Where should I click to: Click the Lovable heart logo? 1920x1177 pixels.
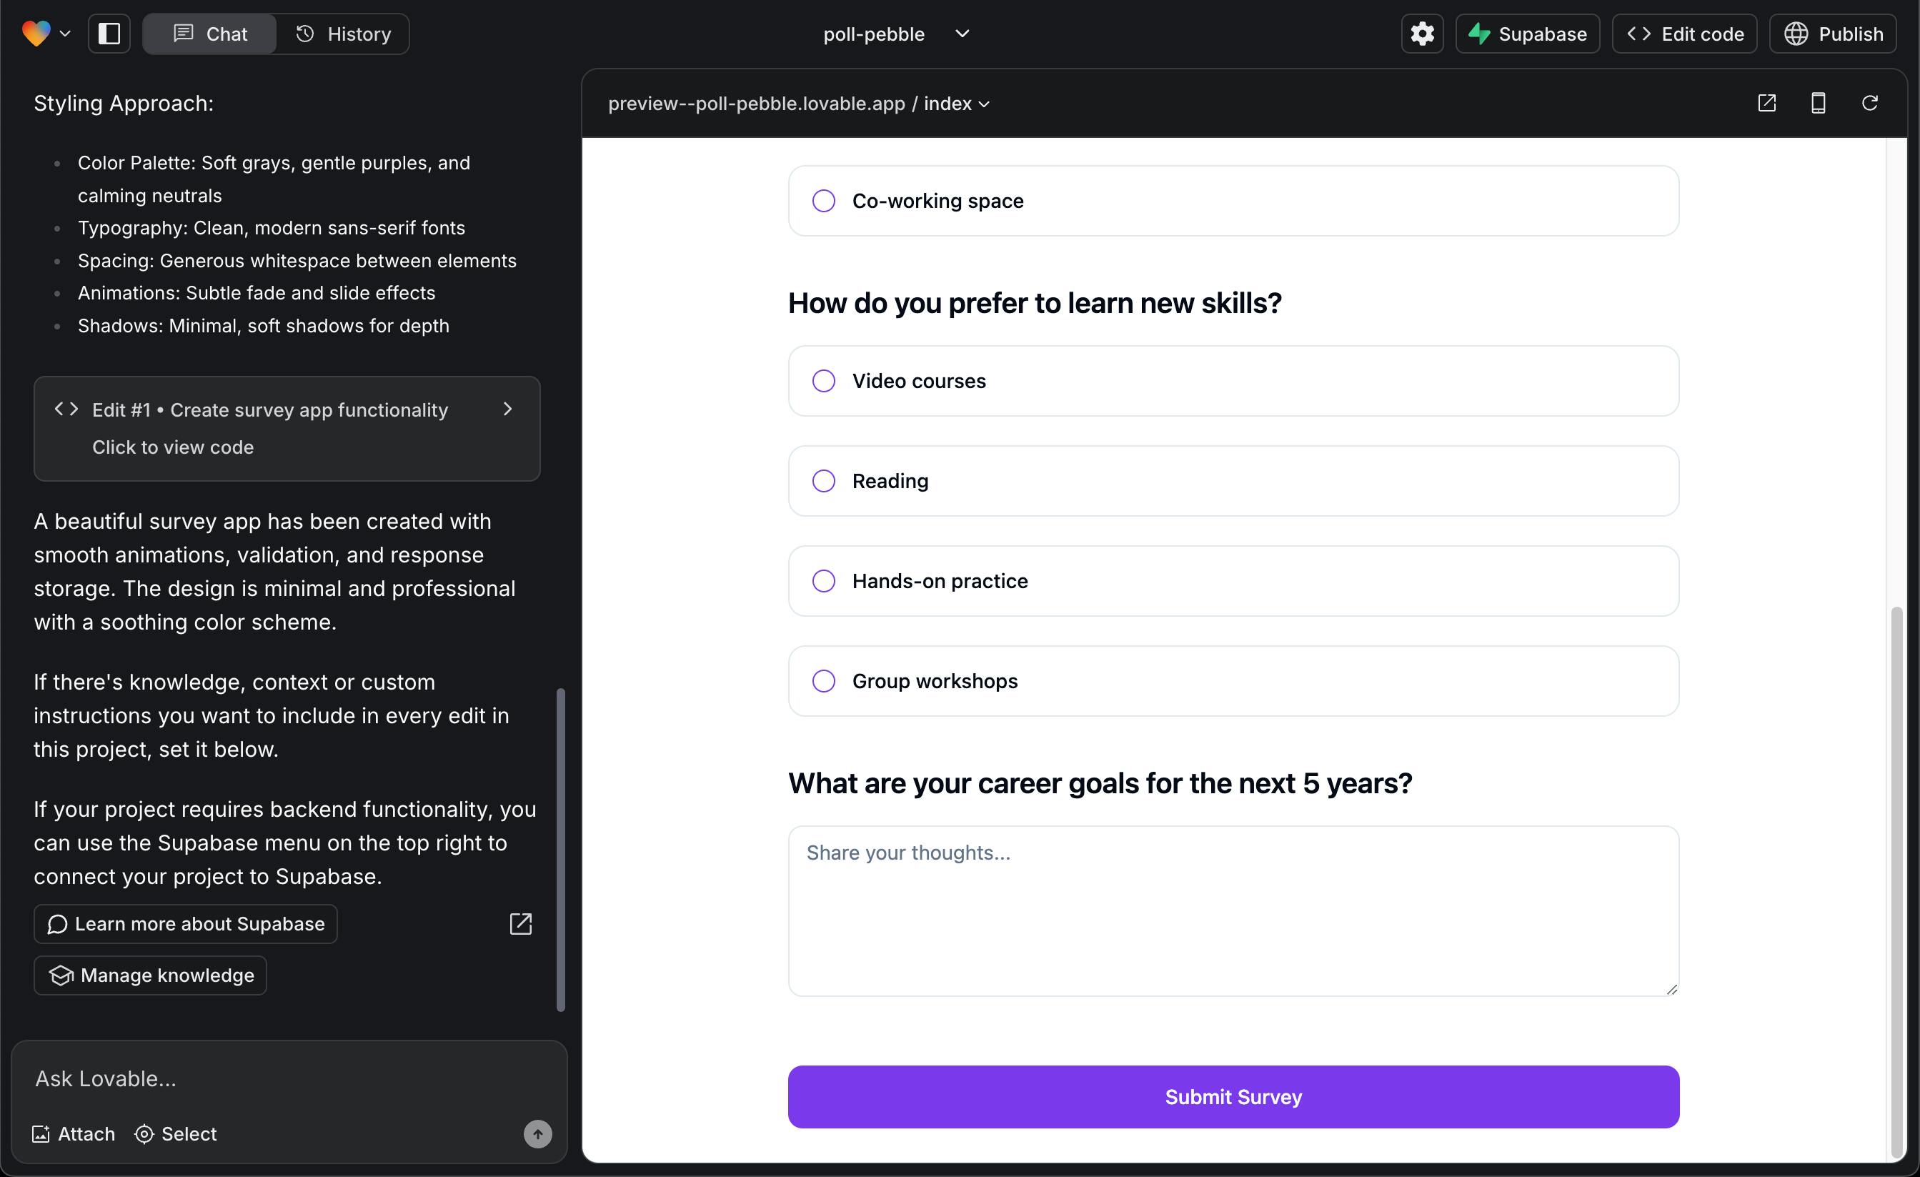click(x=36, y=34)
